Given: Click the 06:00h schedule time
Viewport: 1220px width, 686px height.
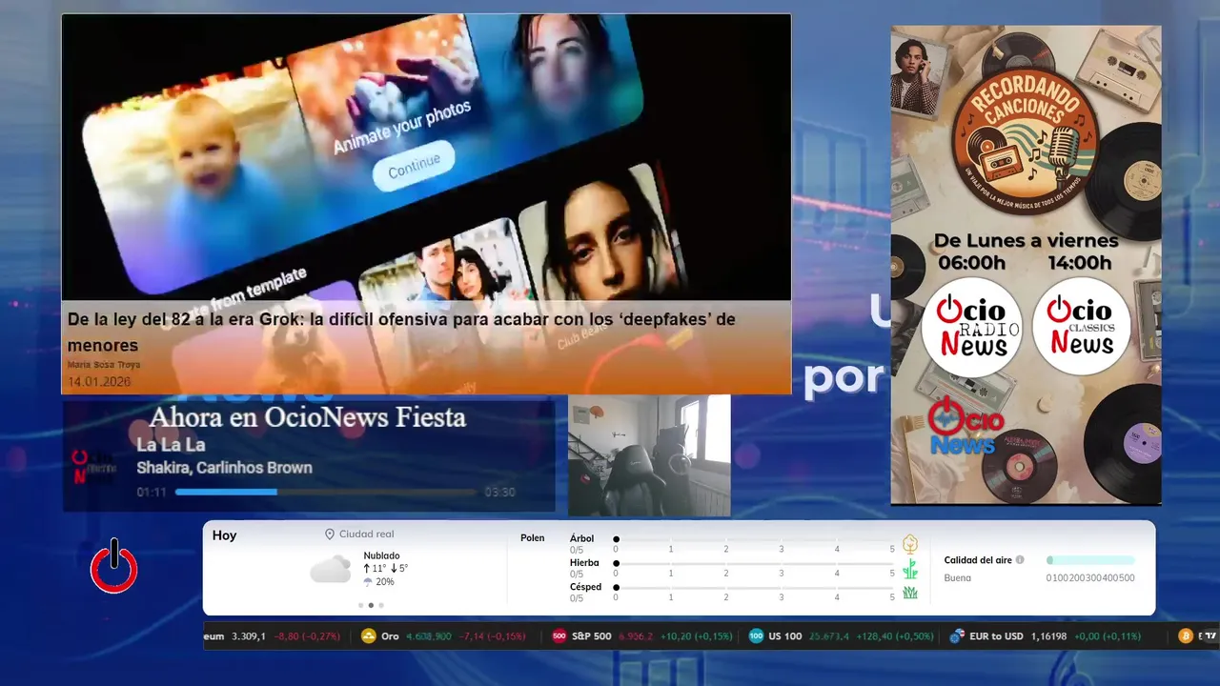Looking at the screenshot, I should coord(971,263).
